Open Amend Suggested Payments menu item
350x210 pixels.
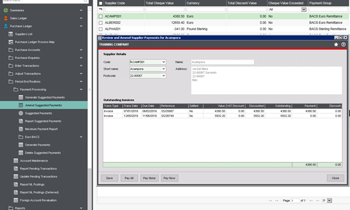coord(44,105)
